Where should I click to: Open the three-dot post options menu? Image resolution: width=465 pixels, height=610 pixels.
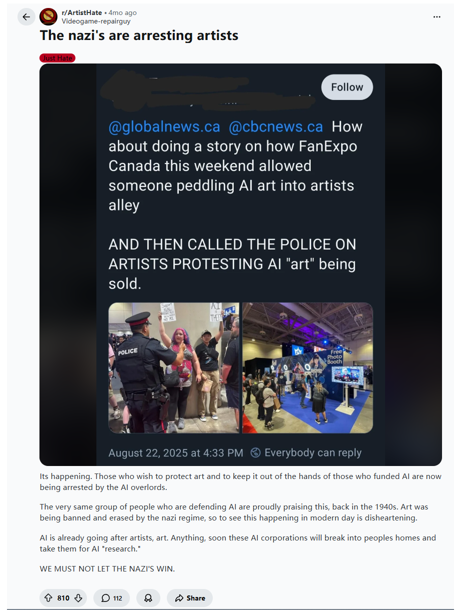pos(437,17)
